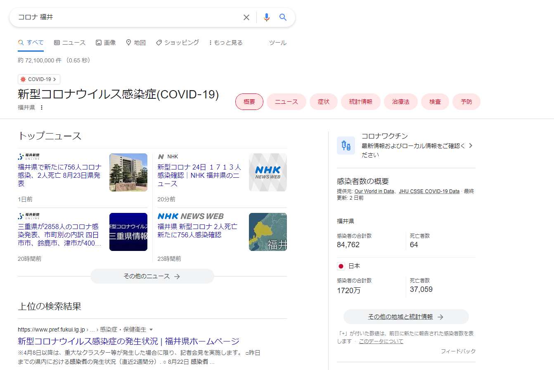Click the COVID-19 breadcrumb chip
The height and width of the screenshot is (370, 554).
(x=39, y=79)
